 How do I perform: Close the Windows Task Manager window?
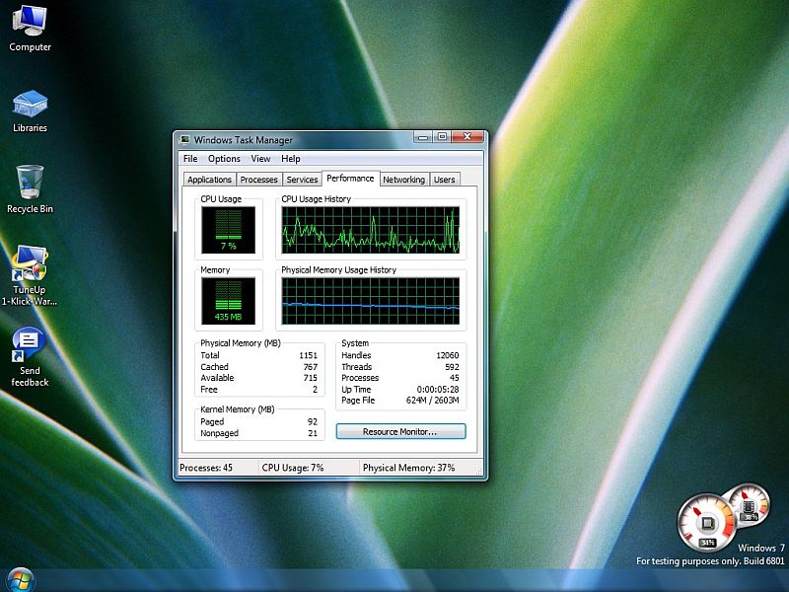point(467,137)
